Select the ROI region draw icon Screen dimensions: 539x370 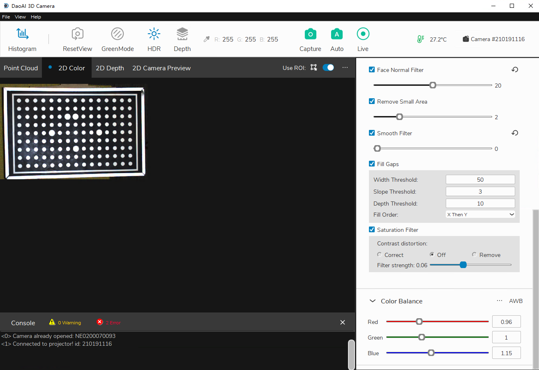[314, 67]
